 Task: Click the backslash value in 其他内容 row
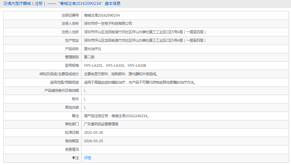click(84, 108)
